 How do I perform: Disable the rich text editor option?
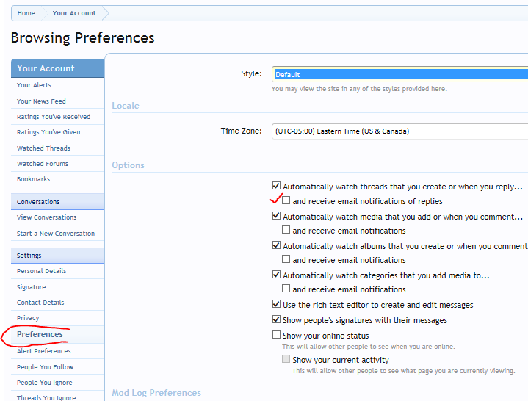click(x=277, y=305)
